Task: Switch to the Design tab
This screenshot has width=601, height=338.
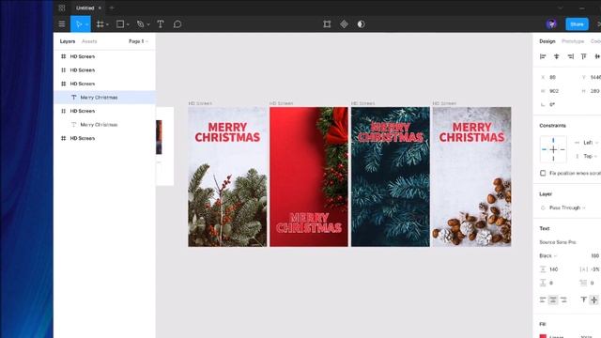Action: point(547,41)
